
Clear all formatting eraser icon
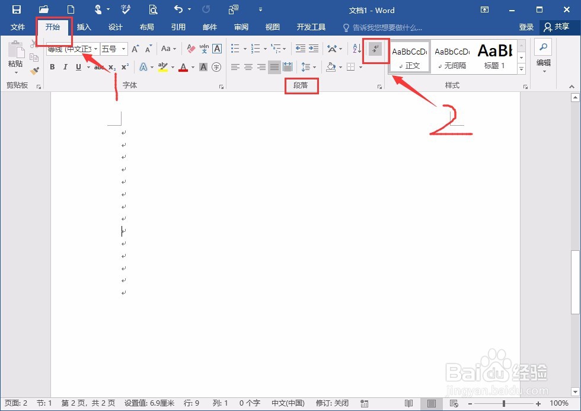191,49
